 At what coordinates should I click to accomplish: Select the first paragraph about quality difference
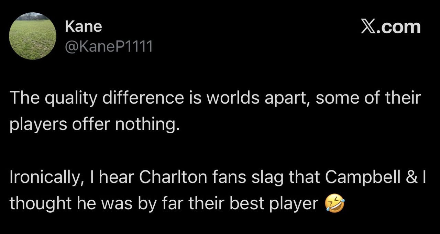215,111
